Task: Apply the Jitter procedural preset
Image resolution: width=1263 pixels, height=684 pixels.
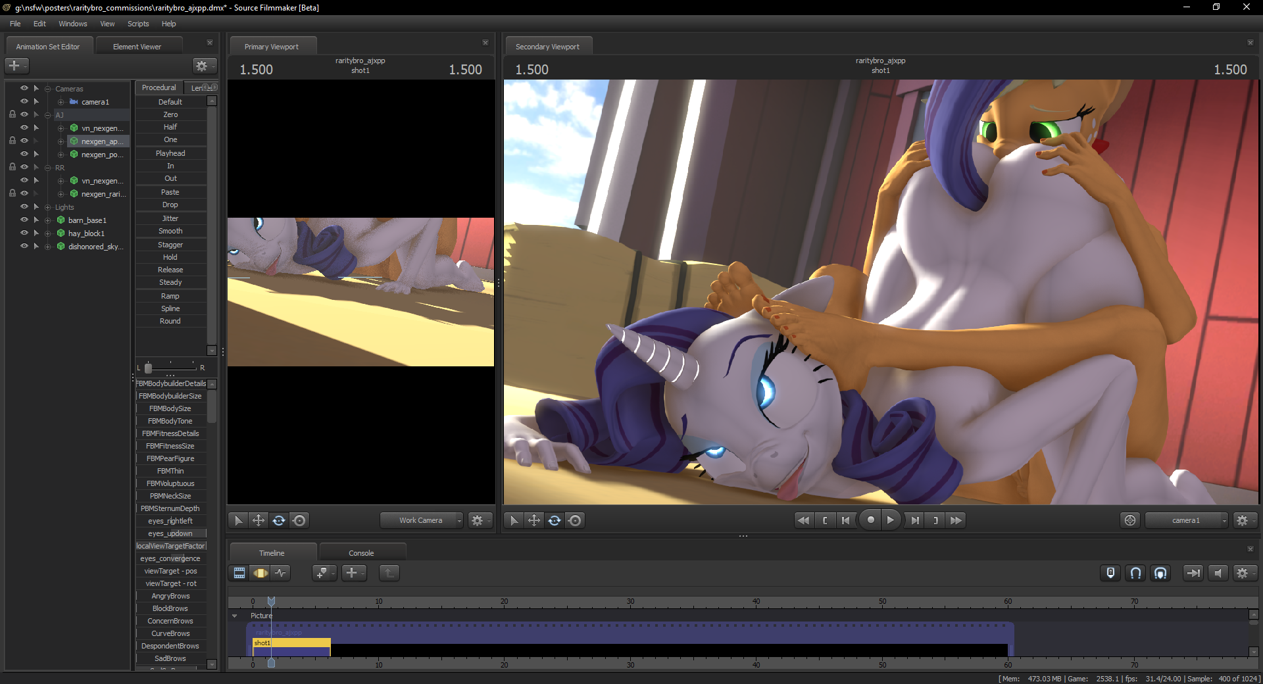Action: (170, 218)
